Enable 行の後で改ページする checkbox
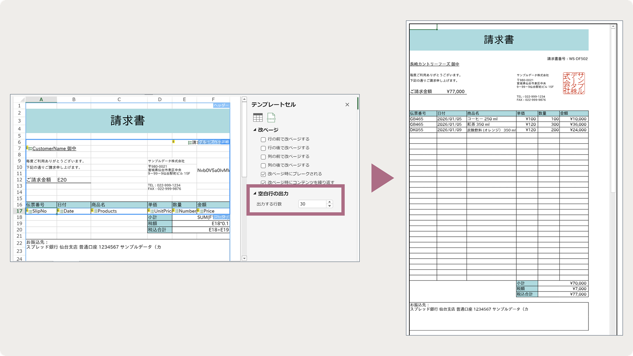 (x=263, y=148)
